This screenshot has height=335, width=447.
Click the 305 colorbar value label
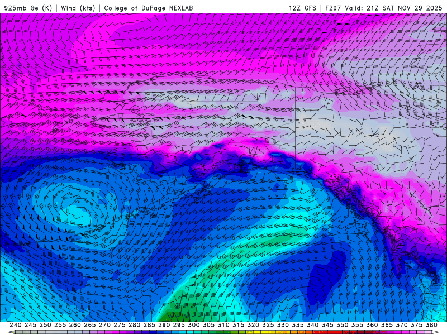[208, 325]
